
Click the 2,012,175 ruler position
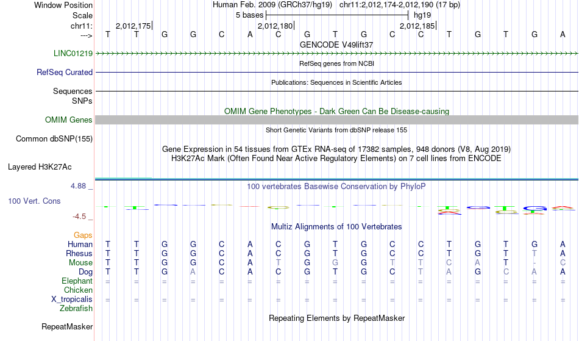coord(133,26)
